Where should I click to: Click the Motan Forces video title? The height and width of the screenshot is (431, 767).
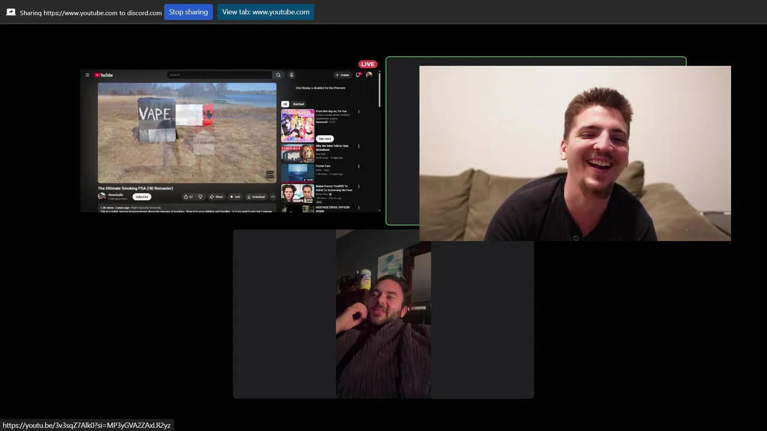(x=334, y=188)
